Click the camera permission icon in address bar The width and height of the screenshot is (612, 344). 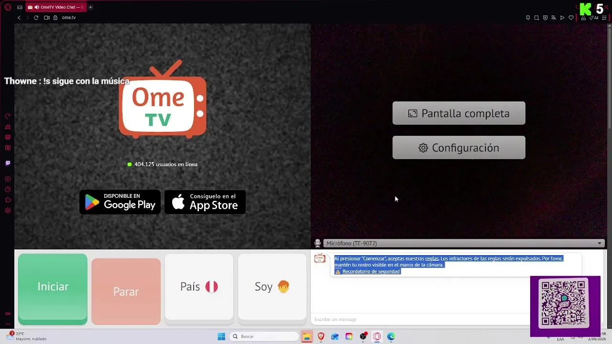tap(47, 18)
